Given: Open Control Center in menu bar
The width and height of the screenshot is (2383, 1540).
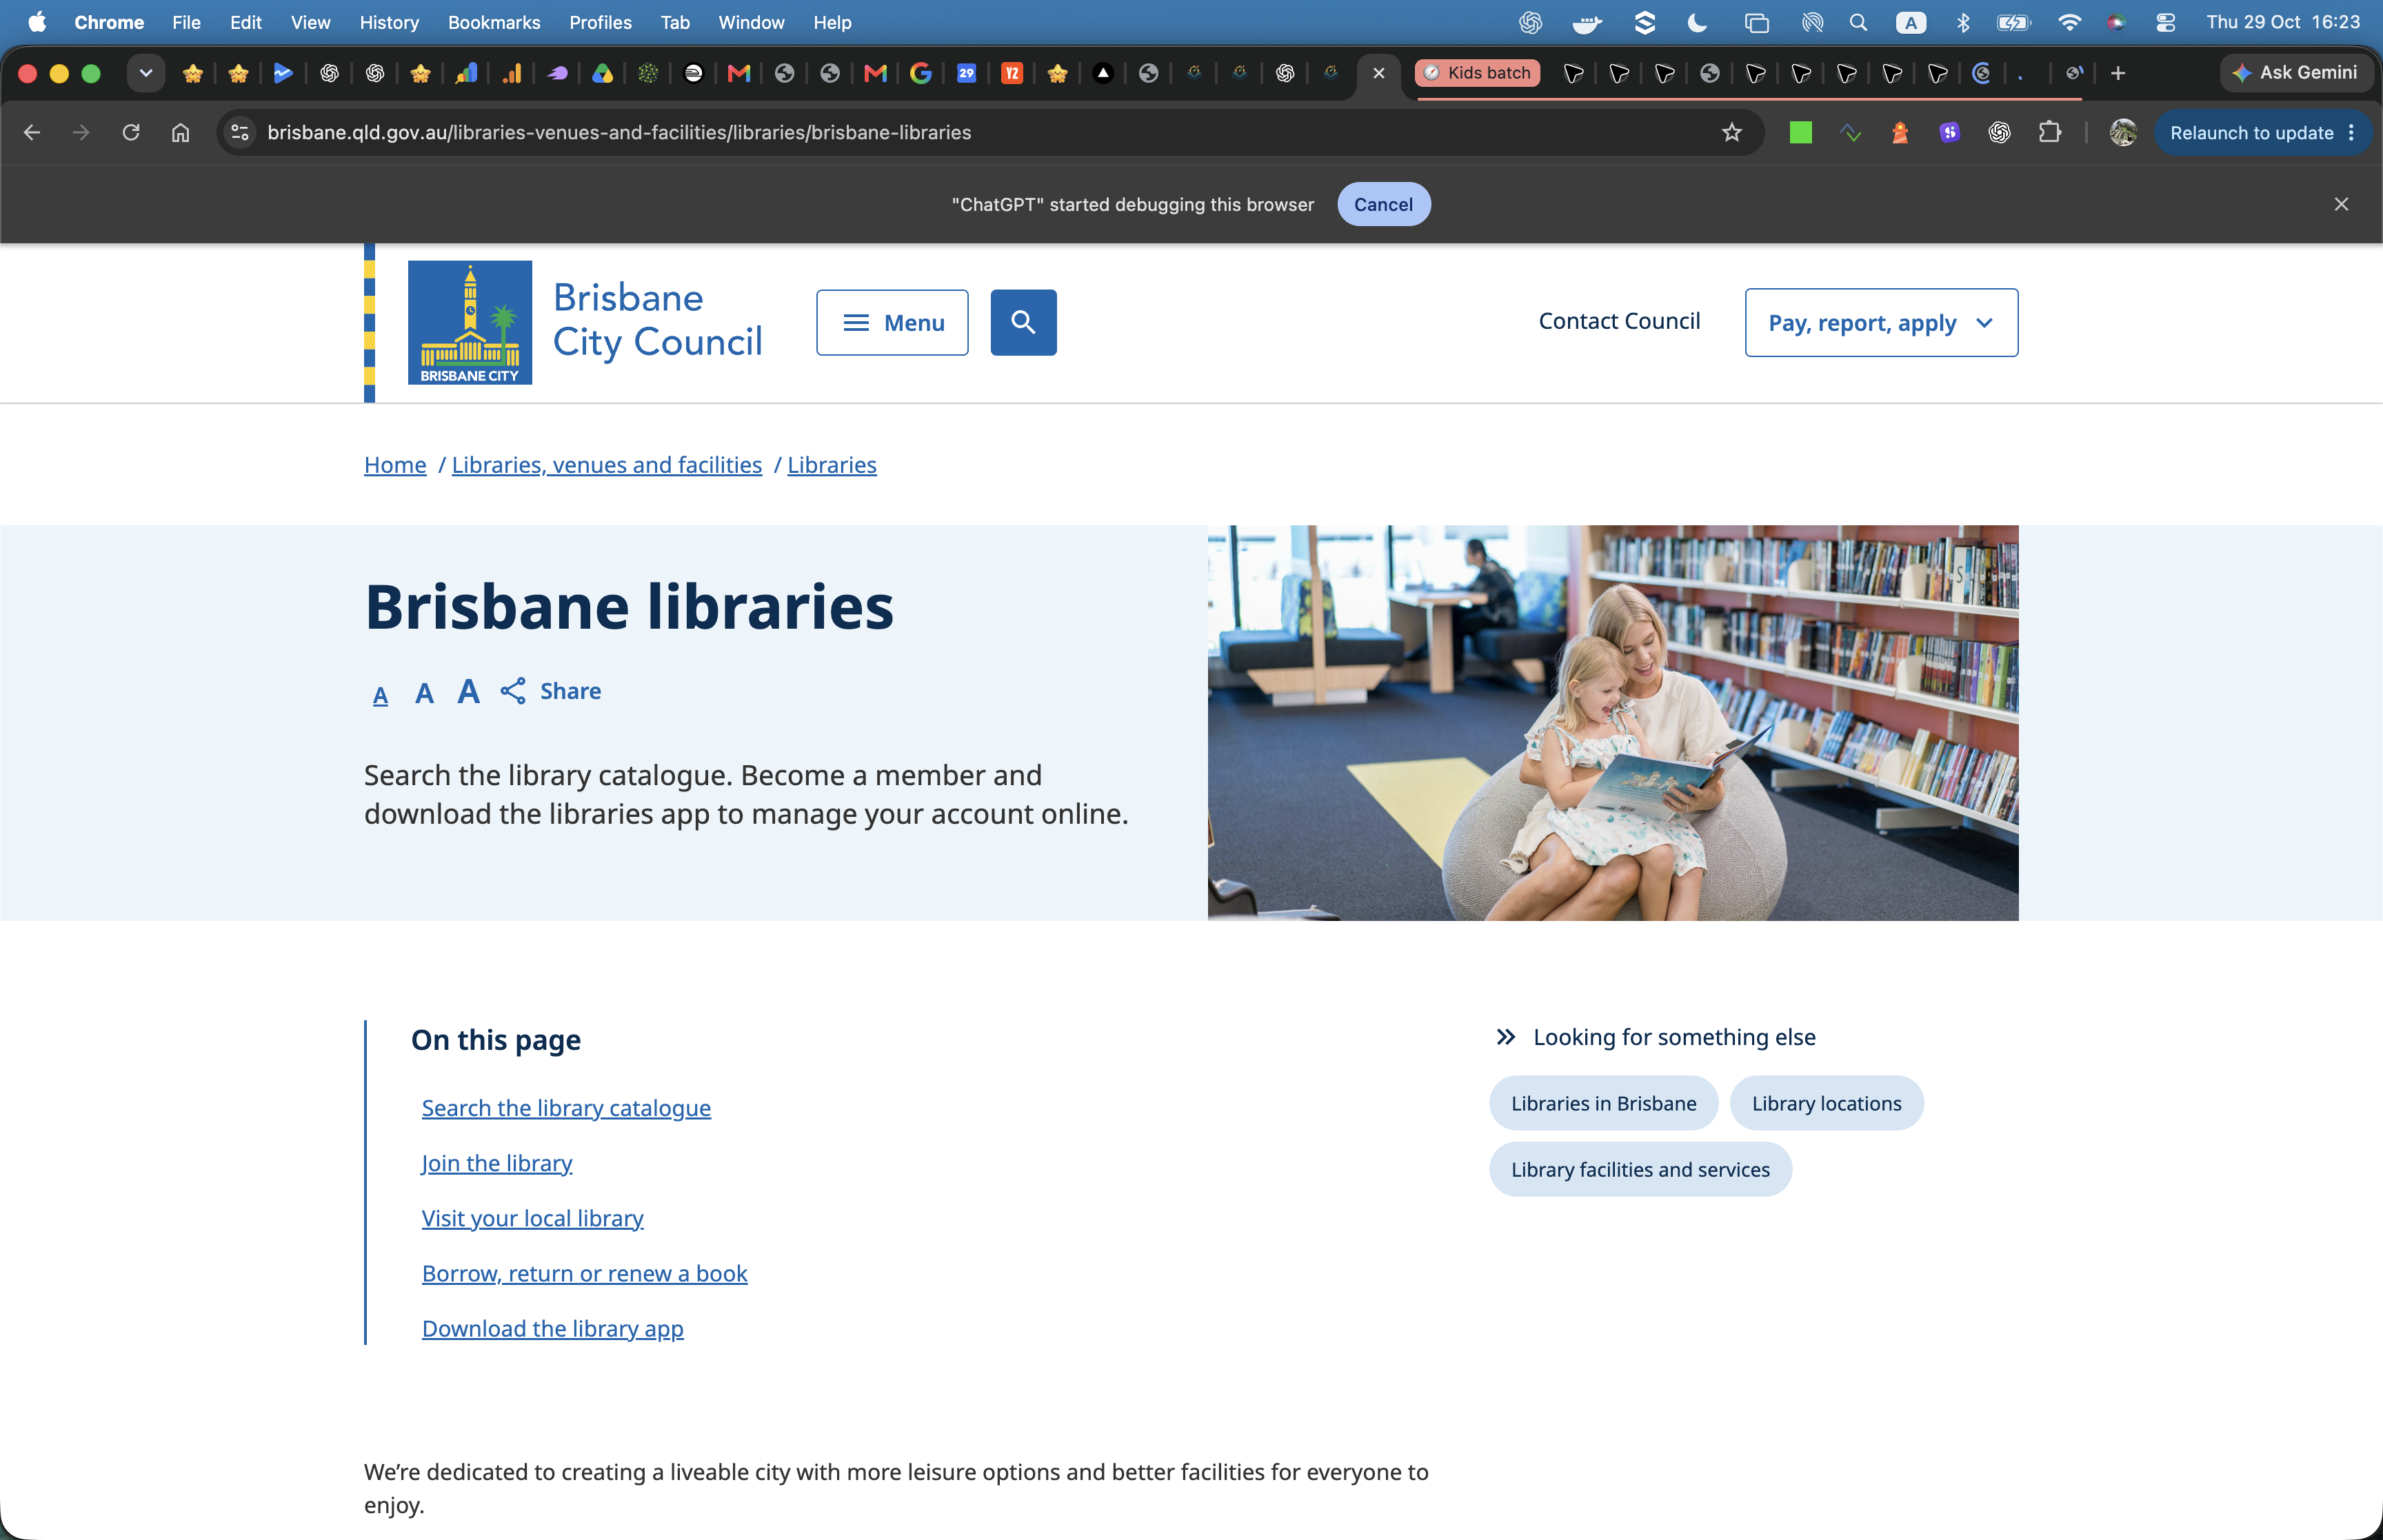Looking at the screenshot, I should (2165, 22).
